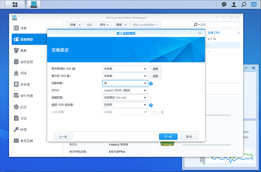Open the search filter magnifier dropdown
Viewport: 261px width, 172px height.
[x=196, y=25]
